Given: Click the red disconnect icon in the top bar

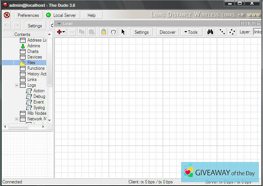Looking at the screenshot, I should click(x=7, y=15).
